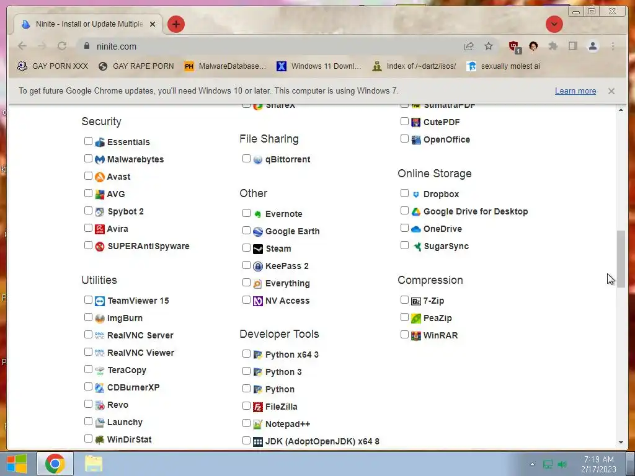Click the Avast orange icon
This screenshot has height=476, width=635.
[x=100, y=177]
